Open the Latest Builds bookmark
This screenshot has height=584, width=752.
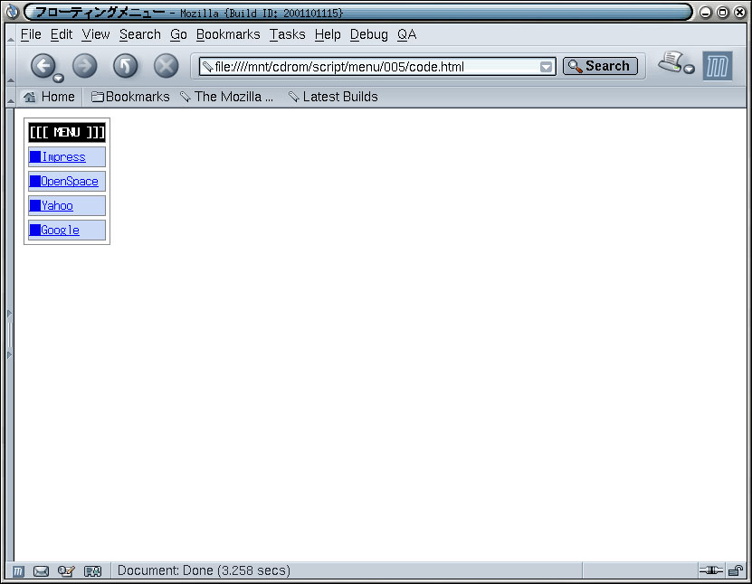tap(333, 97)
